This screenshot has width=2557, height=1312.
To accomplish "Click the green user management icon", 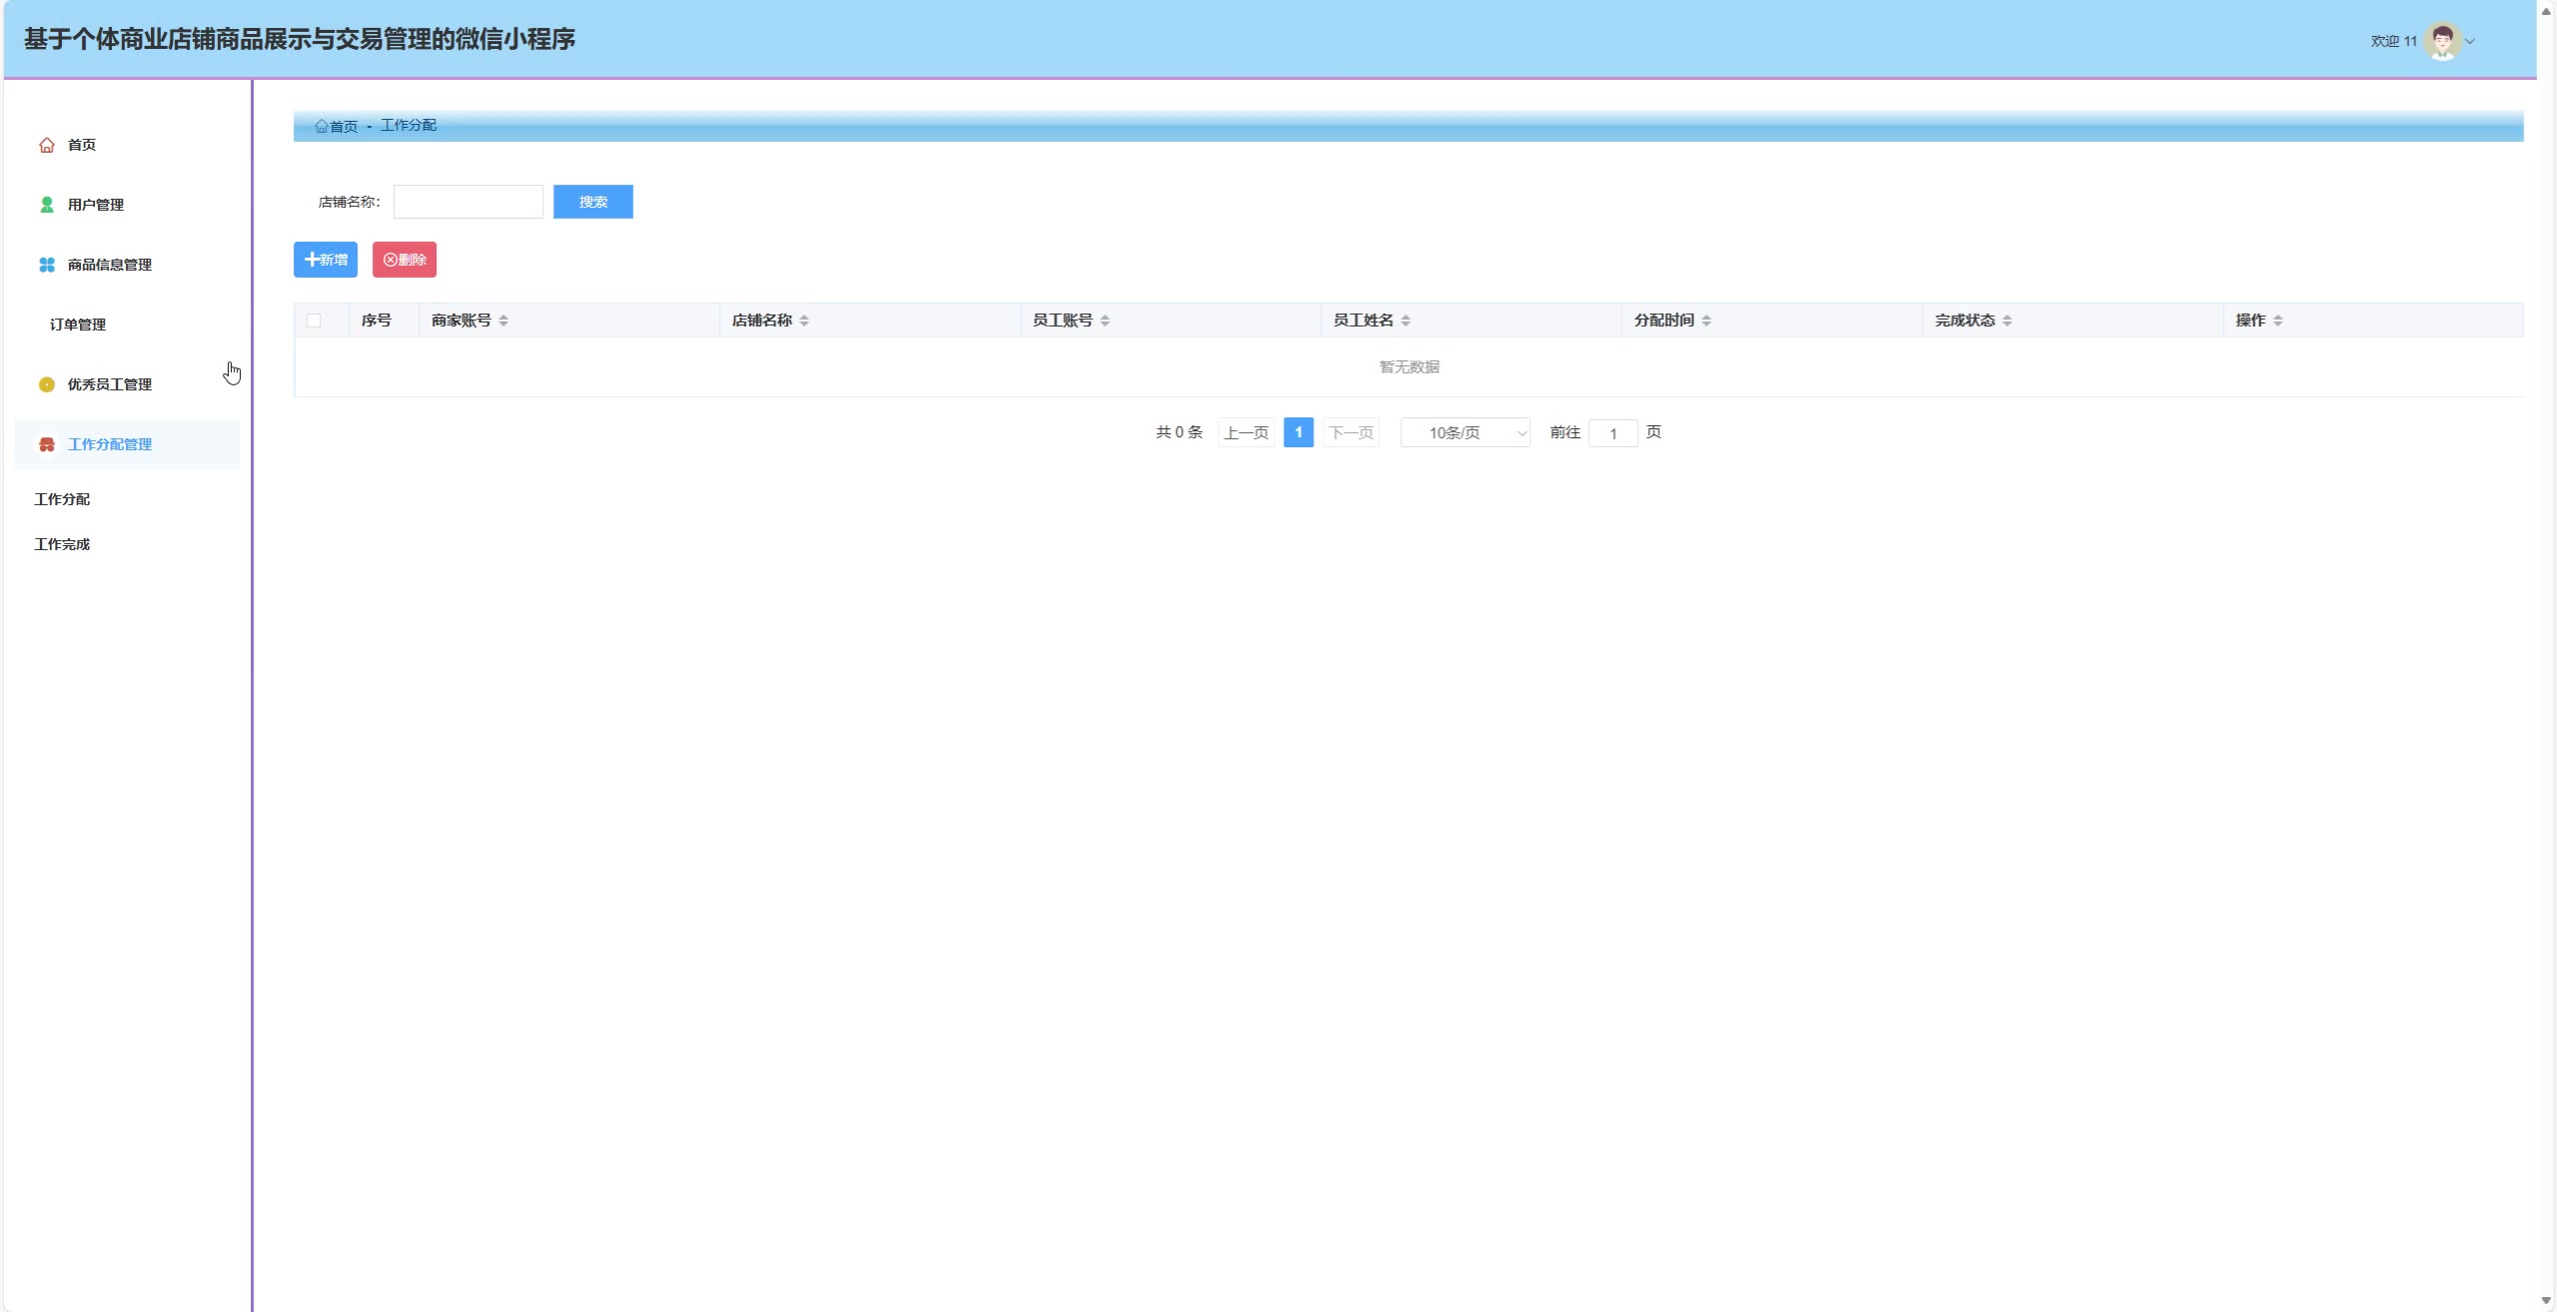I will [47, 205].
